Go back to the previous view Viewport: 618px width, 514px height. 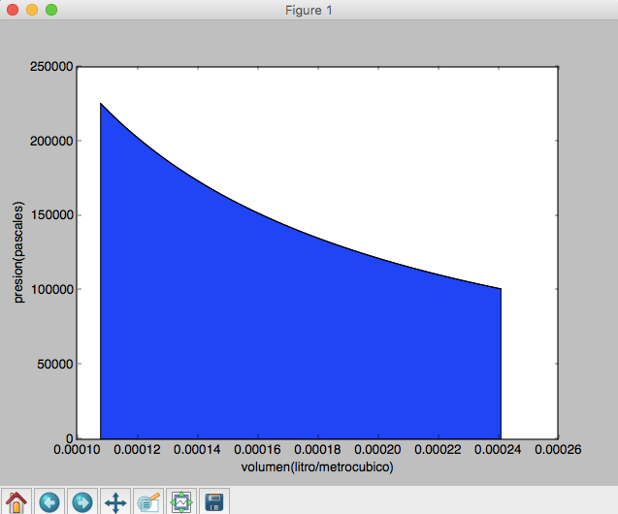coord(49,501)
